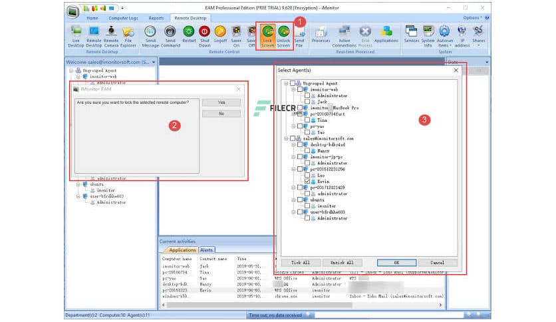This screenshot has width=556, height=322.
Task: Click No in the lock confirmation dialog
Action: (221, 114)
